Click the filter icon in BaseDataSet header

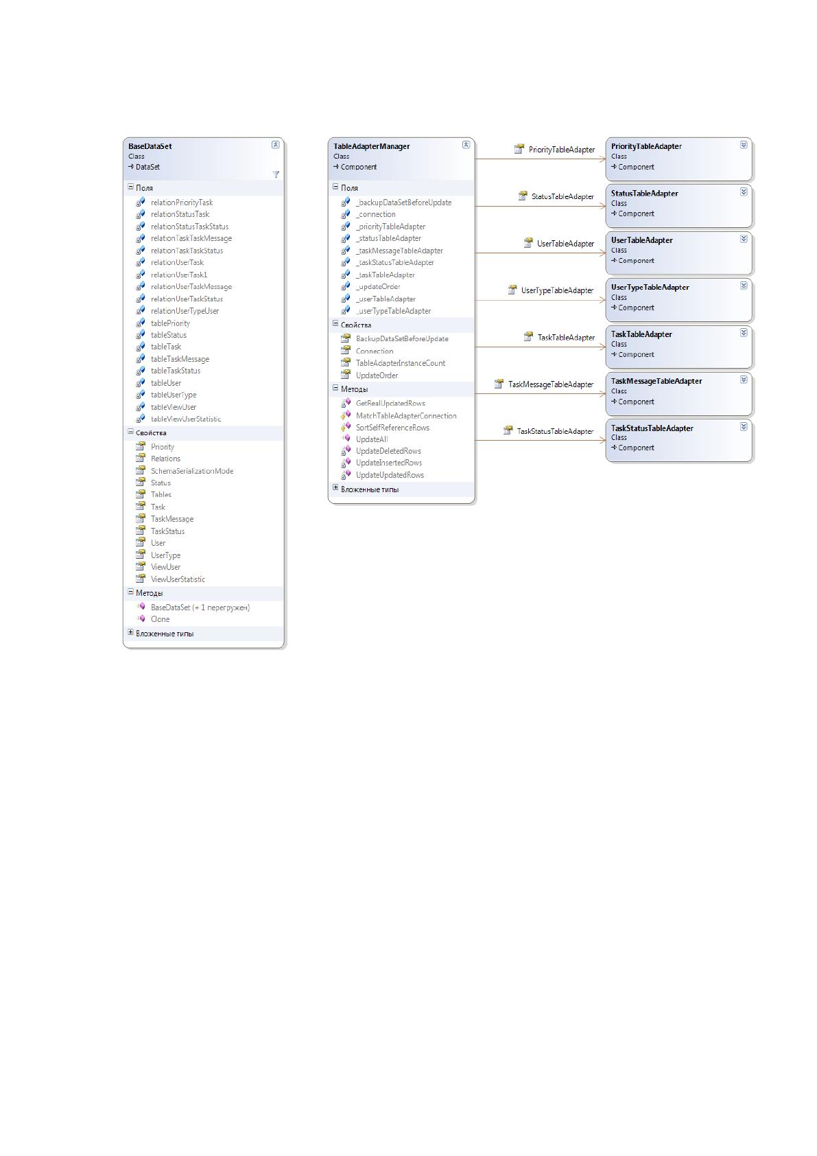click(276, 174)
